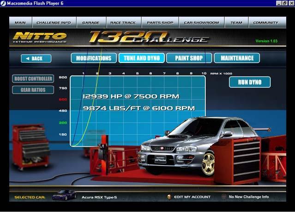Click the Version 1.03 label

click(x=266, y=41)
